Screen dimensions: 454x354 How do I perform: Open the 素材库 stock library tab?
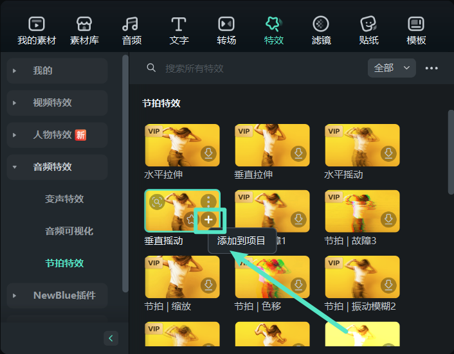(x=84, y=31)
